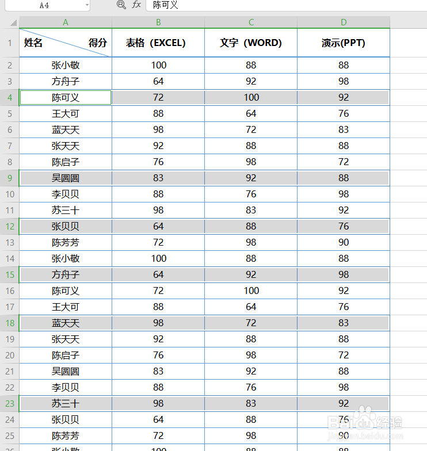Image resolution: width=427 pixels, height=451 pixels.
Task: Click cell 陈芳芳 in row 13
Action: [x=66, y=243]
